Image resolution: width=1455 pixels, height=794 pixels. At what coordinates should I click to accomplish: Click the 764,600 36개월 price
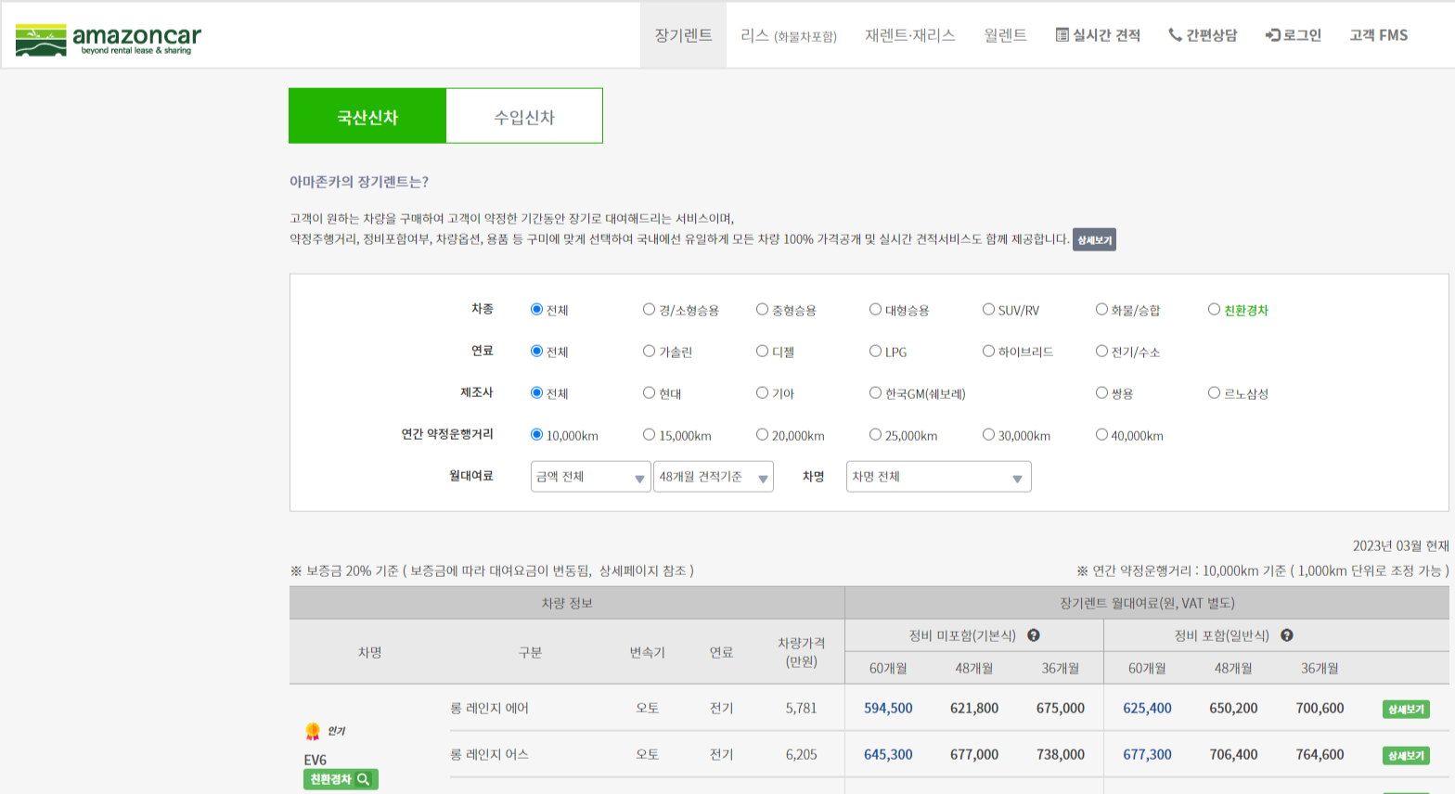(x=1320, y=754)
